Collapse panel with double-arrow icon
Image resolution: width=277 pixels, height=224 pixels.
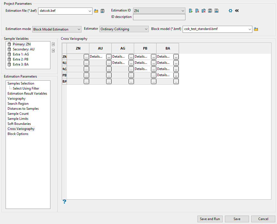(x=237, y=11)
